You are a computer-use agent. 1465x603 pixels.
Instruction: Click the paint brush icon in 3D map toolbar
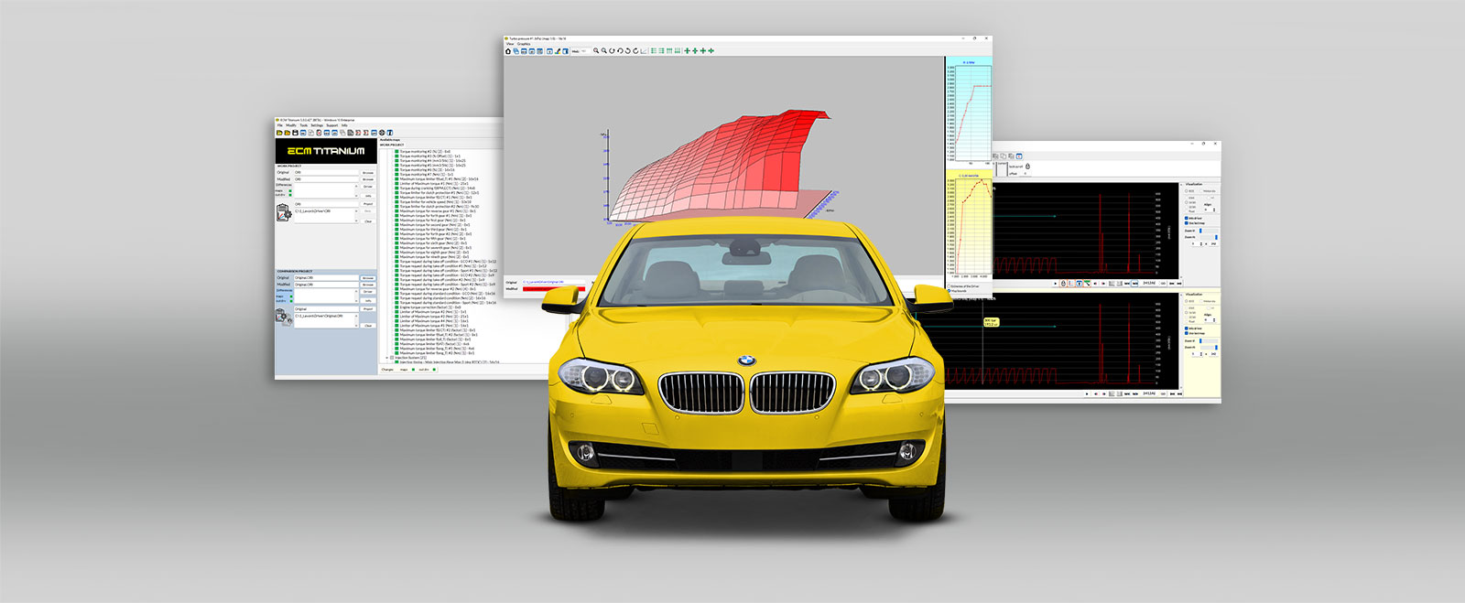[558, 51]
